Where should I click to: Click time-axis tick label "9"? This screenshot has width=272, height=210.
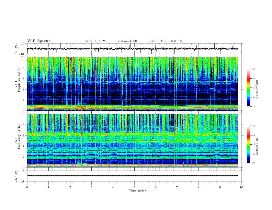coord(220,187)
